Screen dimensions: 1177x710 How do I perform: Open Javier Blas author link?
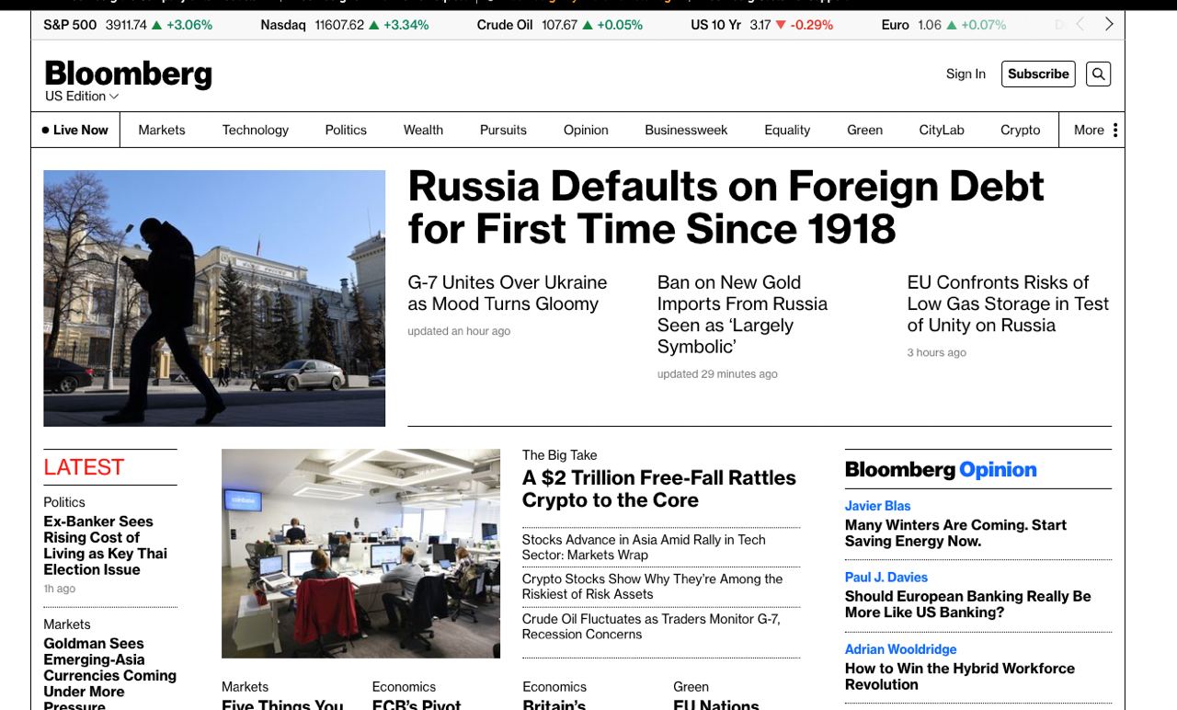pyautogui.click(x=877, y=506)
